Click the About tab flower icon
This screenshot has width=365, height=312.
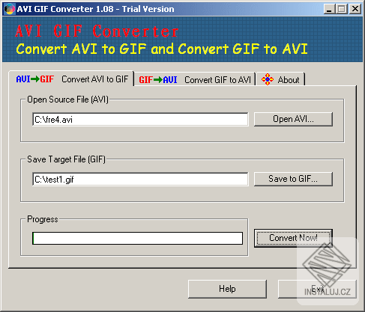pyautogui.click(x=268, y=79)
